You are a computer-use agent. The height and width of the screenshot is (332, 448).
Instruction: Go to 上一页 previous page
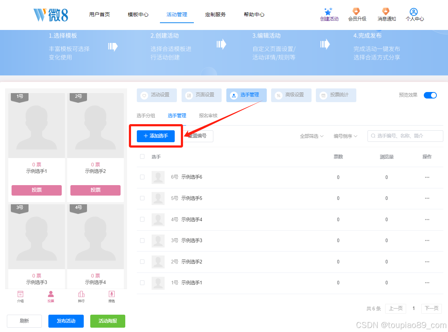pyautogui.click(x=396, y=309)
